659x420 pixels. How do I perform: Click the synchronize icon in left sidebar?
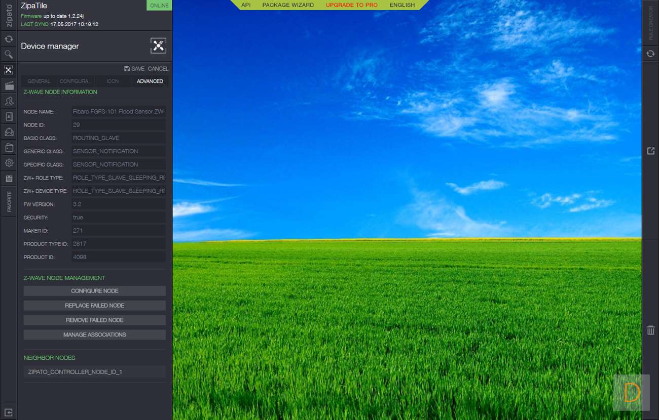point(9,39)
